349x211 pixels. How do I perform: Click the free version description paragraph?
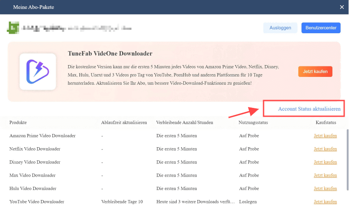[x=173, y=75]
